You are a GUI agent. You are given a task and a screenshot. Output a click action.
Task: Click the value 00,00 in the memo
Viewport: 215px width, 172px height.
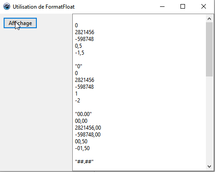point(81,121)
